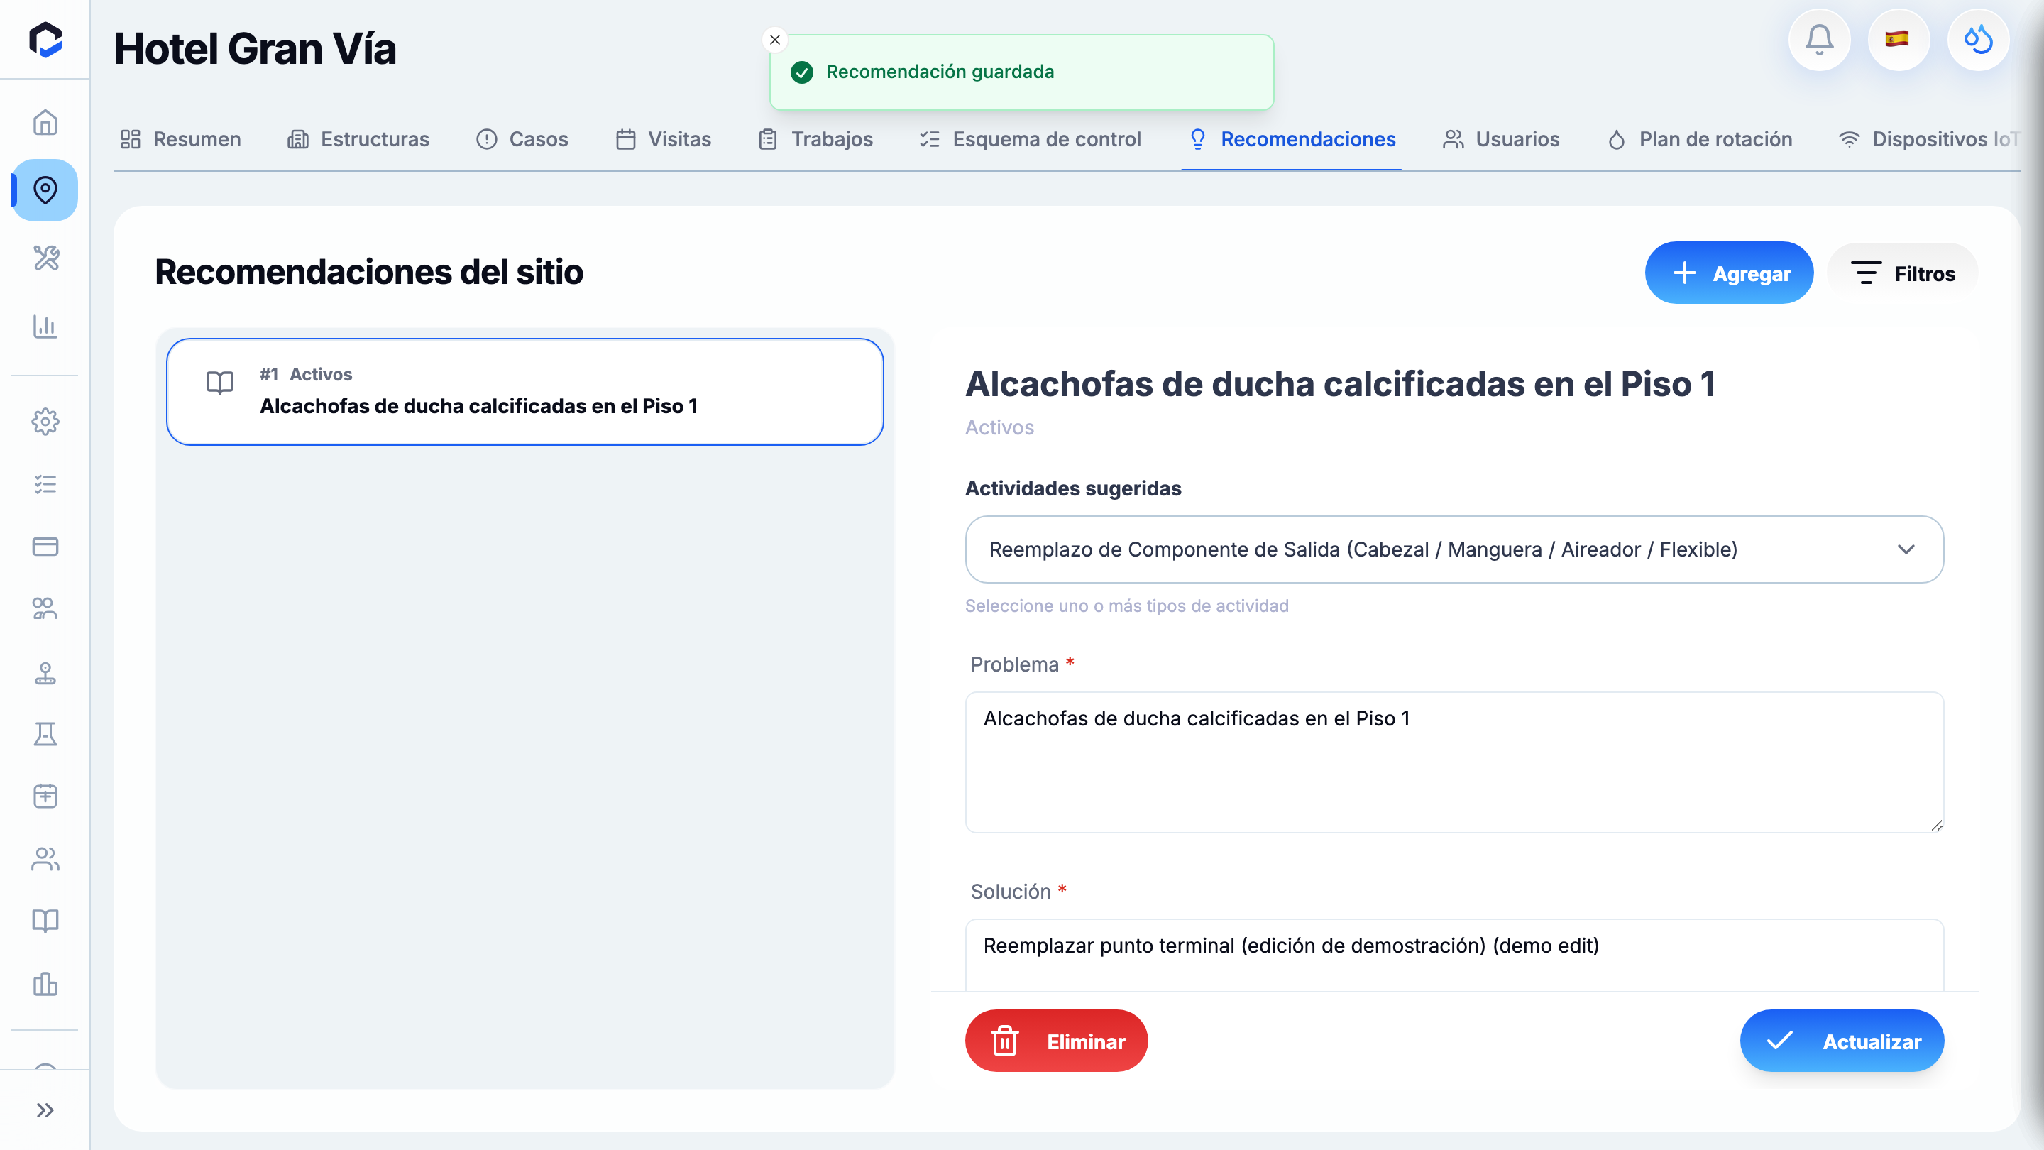Switch to the Trabajos tab
The width and height of the screenshot is (2044, 1150).
(x=815, y=139)
